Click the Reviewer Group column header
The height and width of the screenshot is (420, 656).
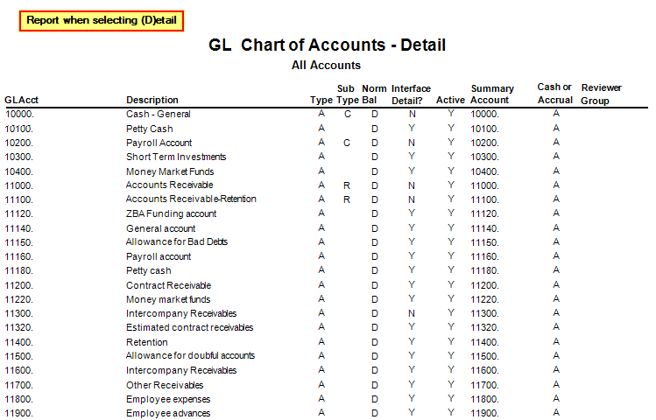(x=601, y=94)
